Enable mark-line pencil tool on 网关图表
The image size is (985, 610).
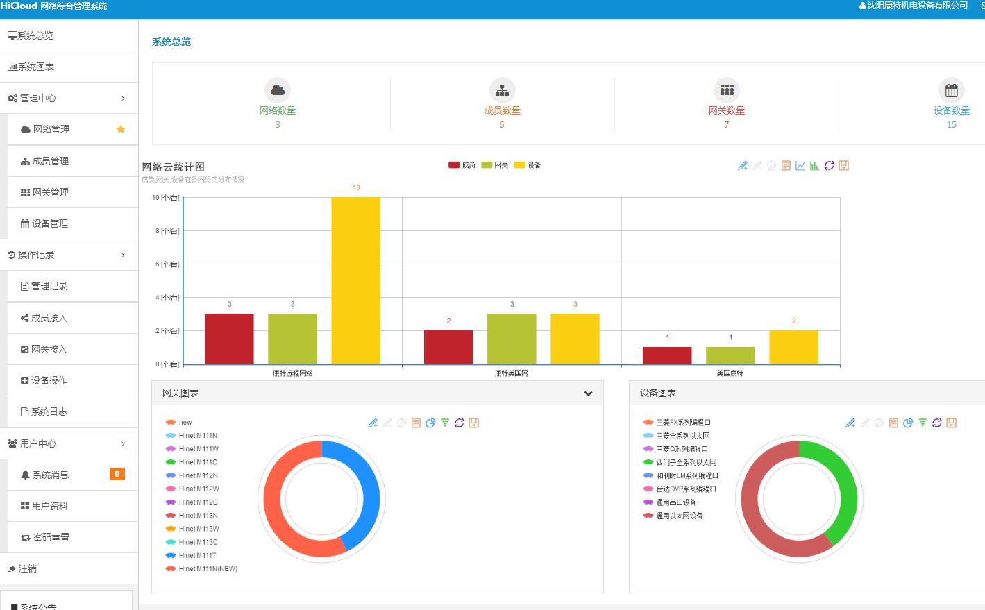coord(373,423)
